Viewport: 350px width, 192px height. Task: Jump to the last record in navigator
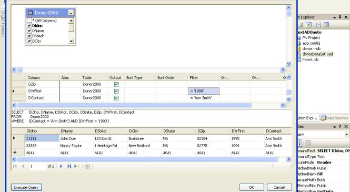click(69, 166)
